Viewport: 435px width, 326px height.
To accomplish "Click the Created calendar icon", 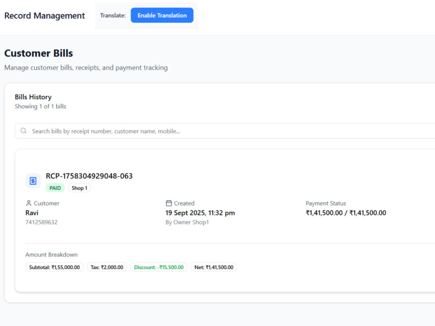I will (169, 203).
